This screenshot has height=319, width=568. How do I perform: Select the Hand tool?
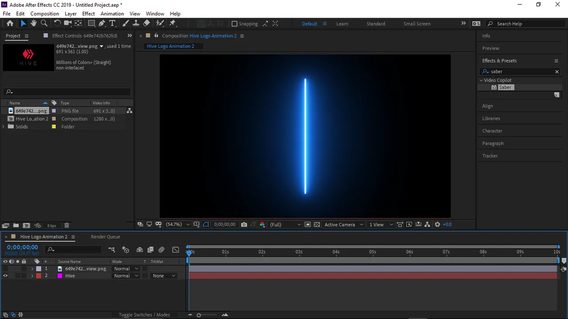point(33,23)
